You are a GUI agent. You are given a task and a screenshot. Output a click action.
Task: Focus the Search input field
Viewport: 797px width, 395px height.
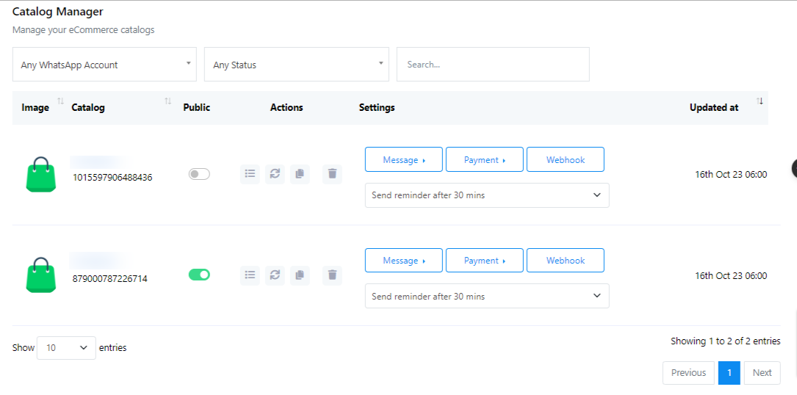[x=492, y=65]
